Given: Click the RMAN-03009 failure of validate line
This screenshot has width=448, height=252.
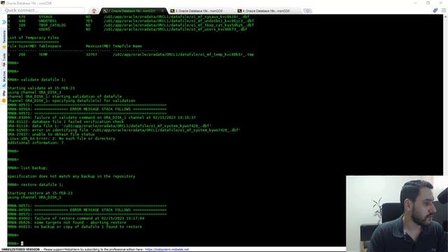Looking at the screenshot, I should pyautogui.click(x=101, y=118).
